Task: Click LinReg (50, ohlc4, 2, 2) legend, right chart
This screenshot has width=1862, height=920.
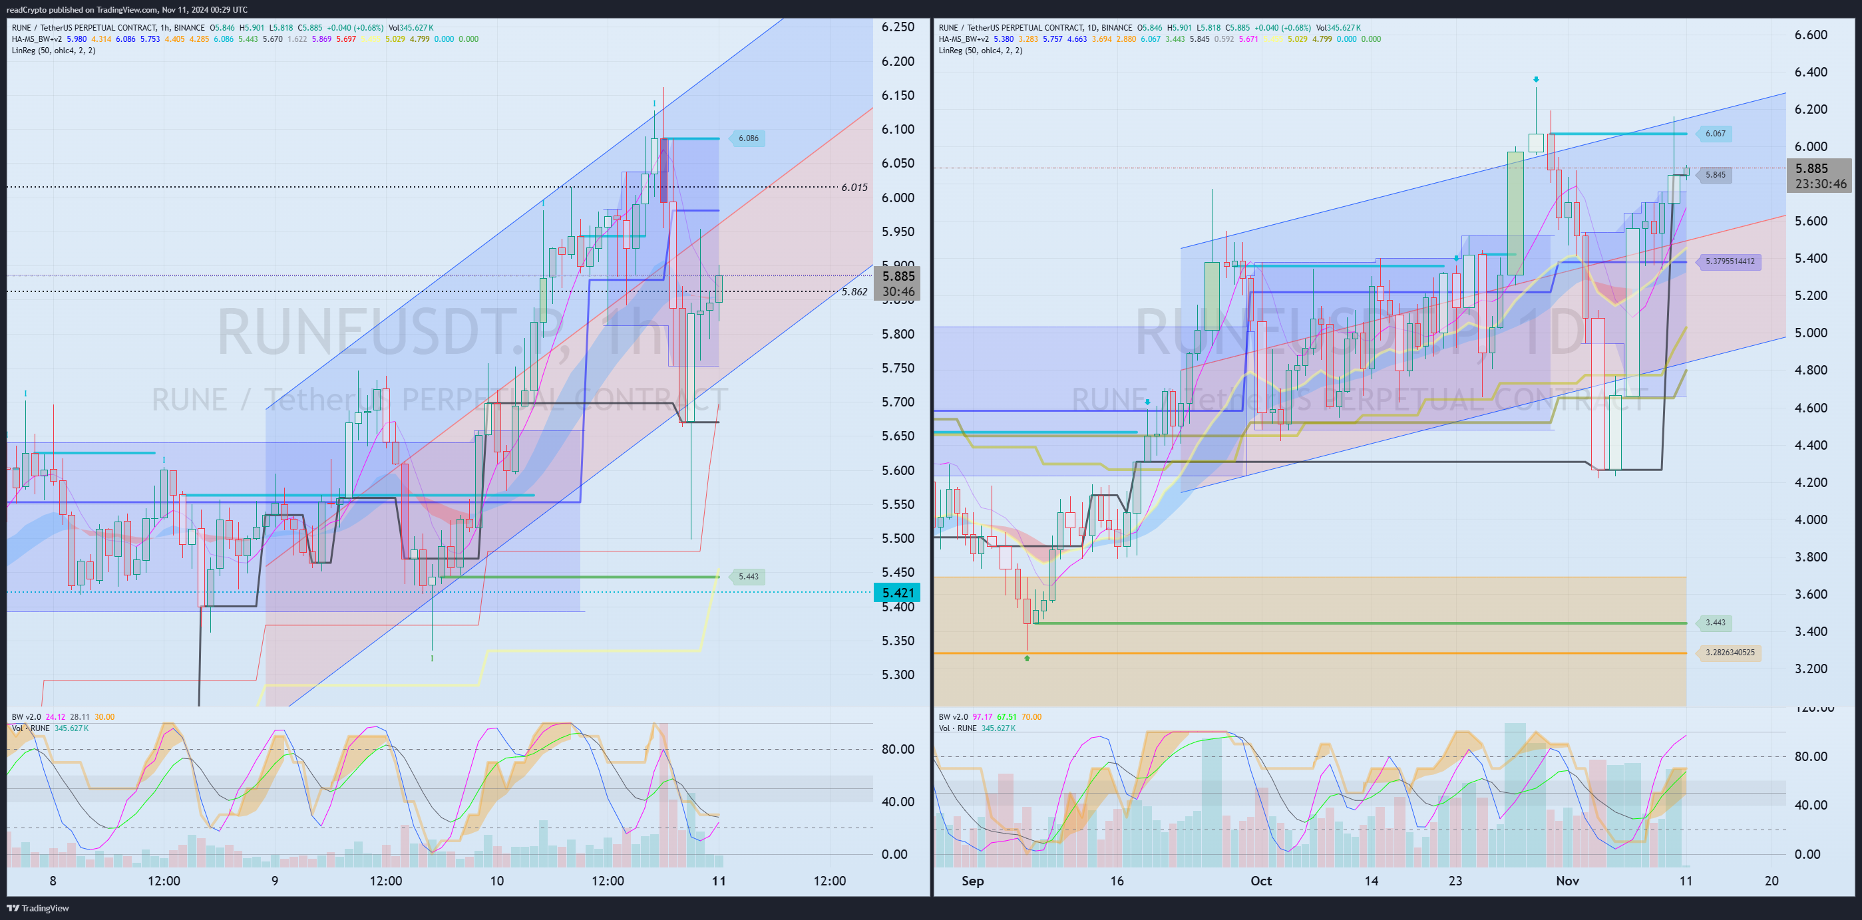Action: coord(980,51)
